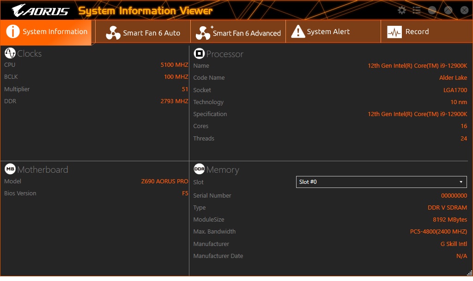Click the CPU clock value 5100 MHZ

174,64
